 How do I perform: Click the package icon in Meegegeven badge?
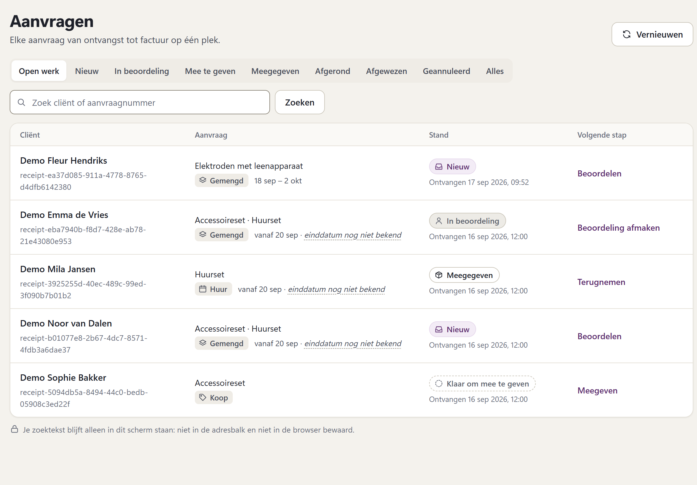click(x=439, y=275)
